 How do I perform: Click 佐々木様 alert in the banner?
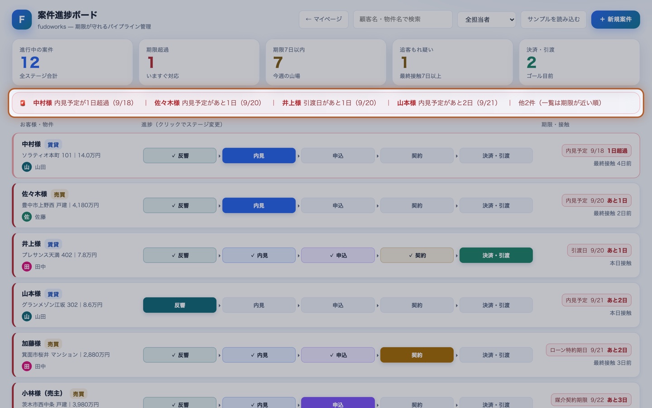coord(208,103)
